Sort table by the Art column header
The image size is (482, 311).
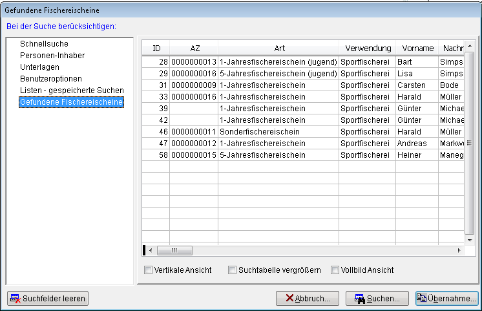278,48
